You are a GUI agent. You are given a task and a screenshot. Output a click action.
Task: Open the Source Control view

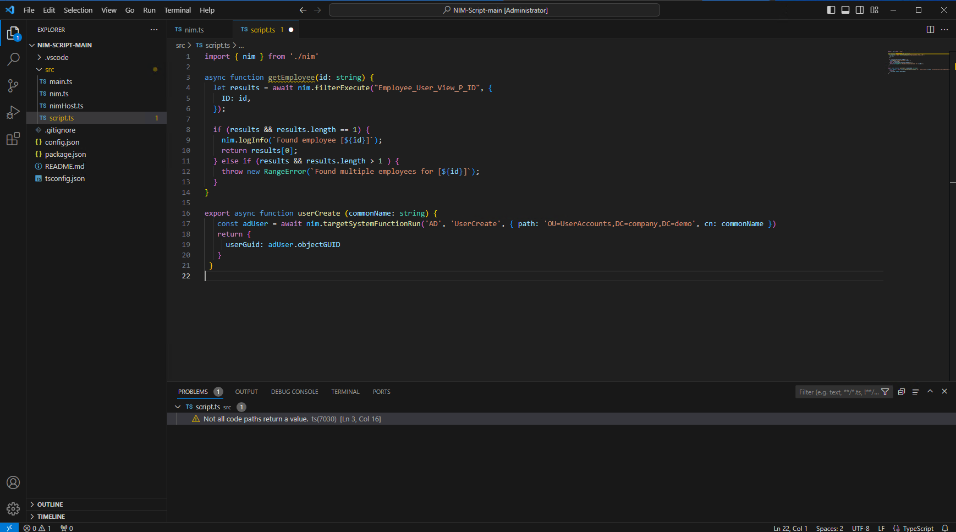13,86
